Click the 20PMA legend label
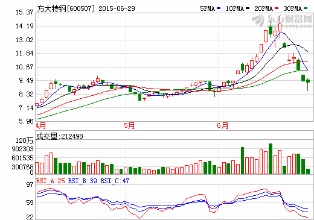This screenshot has height=220, width=314. pyautogui.click(x=264, y=8)
